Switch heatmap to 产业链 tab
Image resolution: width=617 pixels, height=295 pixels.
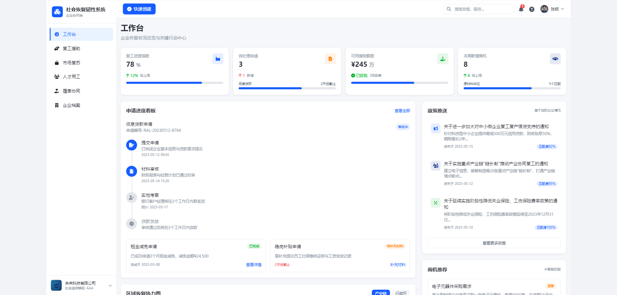[381, 293]
